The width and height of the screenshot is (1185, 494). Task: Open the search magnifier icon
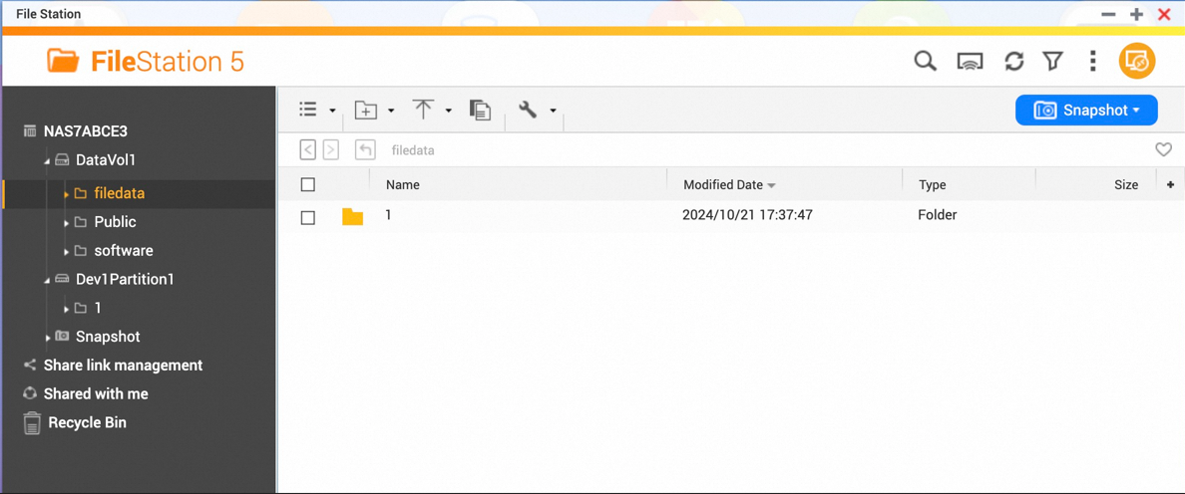tap(925, 61)
